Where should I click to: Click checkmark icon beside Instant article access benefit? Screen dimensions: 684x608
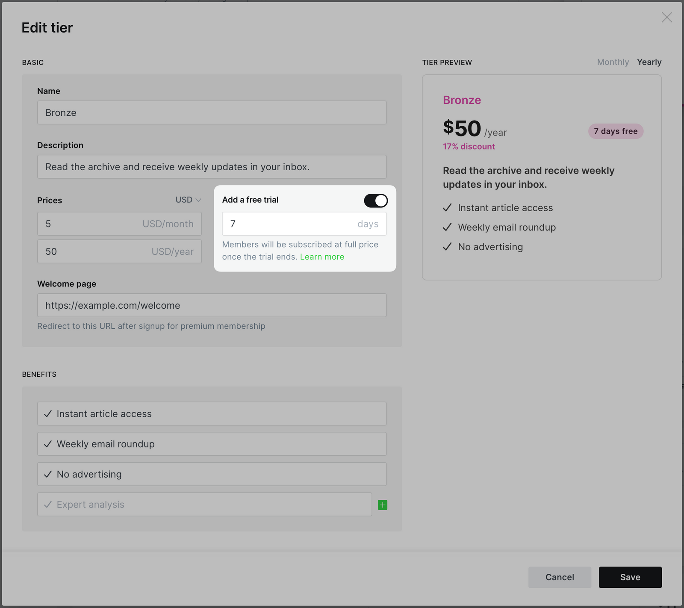[x=48, y=414]
